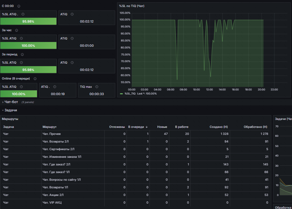The height and width of the screenshot is (209, 292).
Task: Click info icon beside 'За час' heading
Action: [17, 30]
